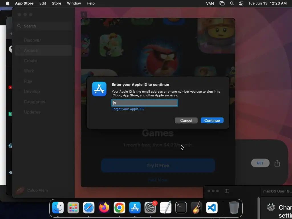
Task: Click the App Store icon in the dialog
Action: (x=99, y=89)
